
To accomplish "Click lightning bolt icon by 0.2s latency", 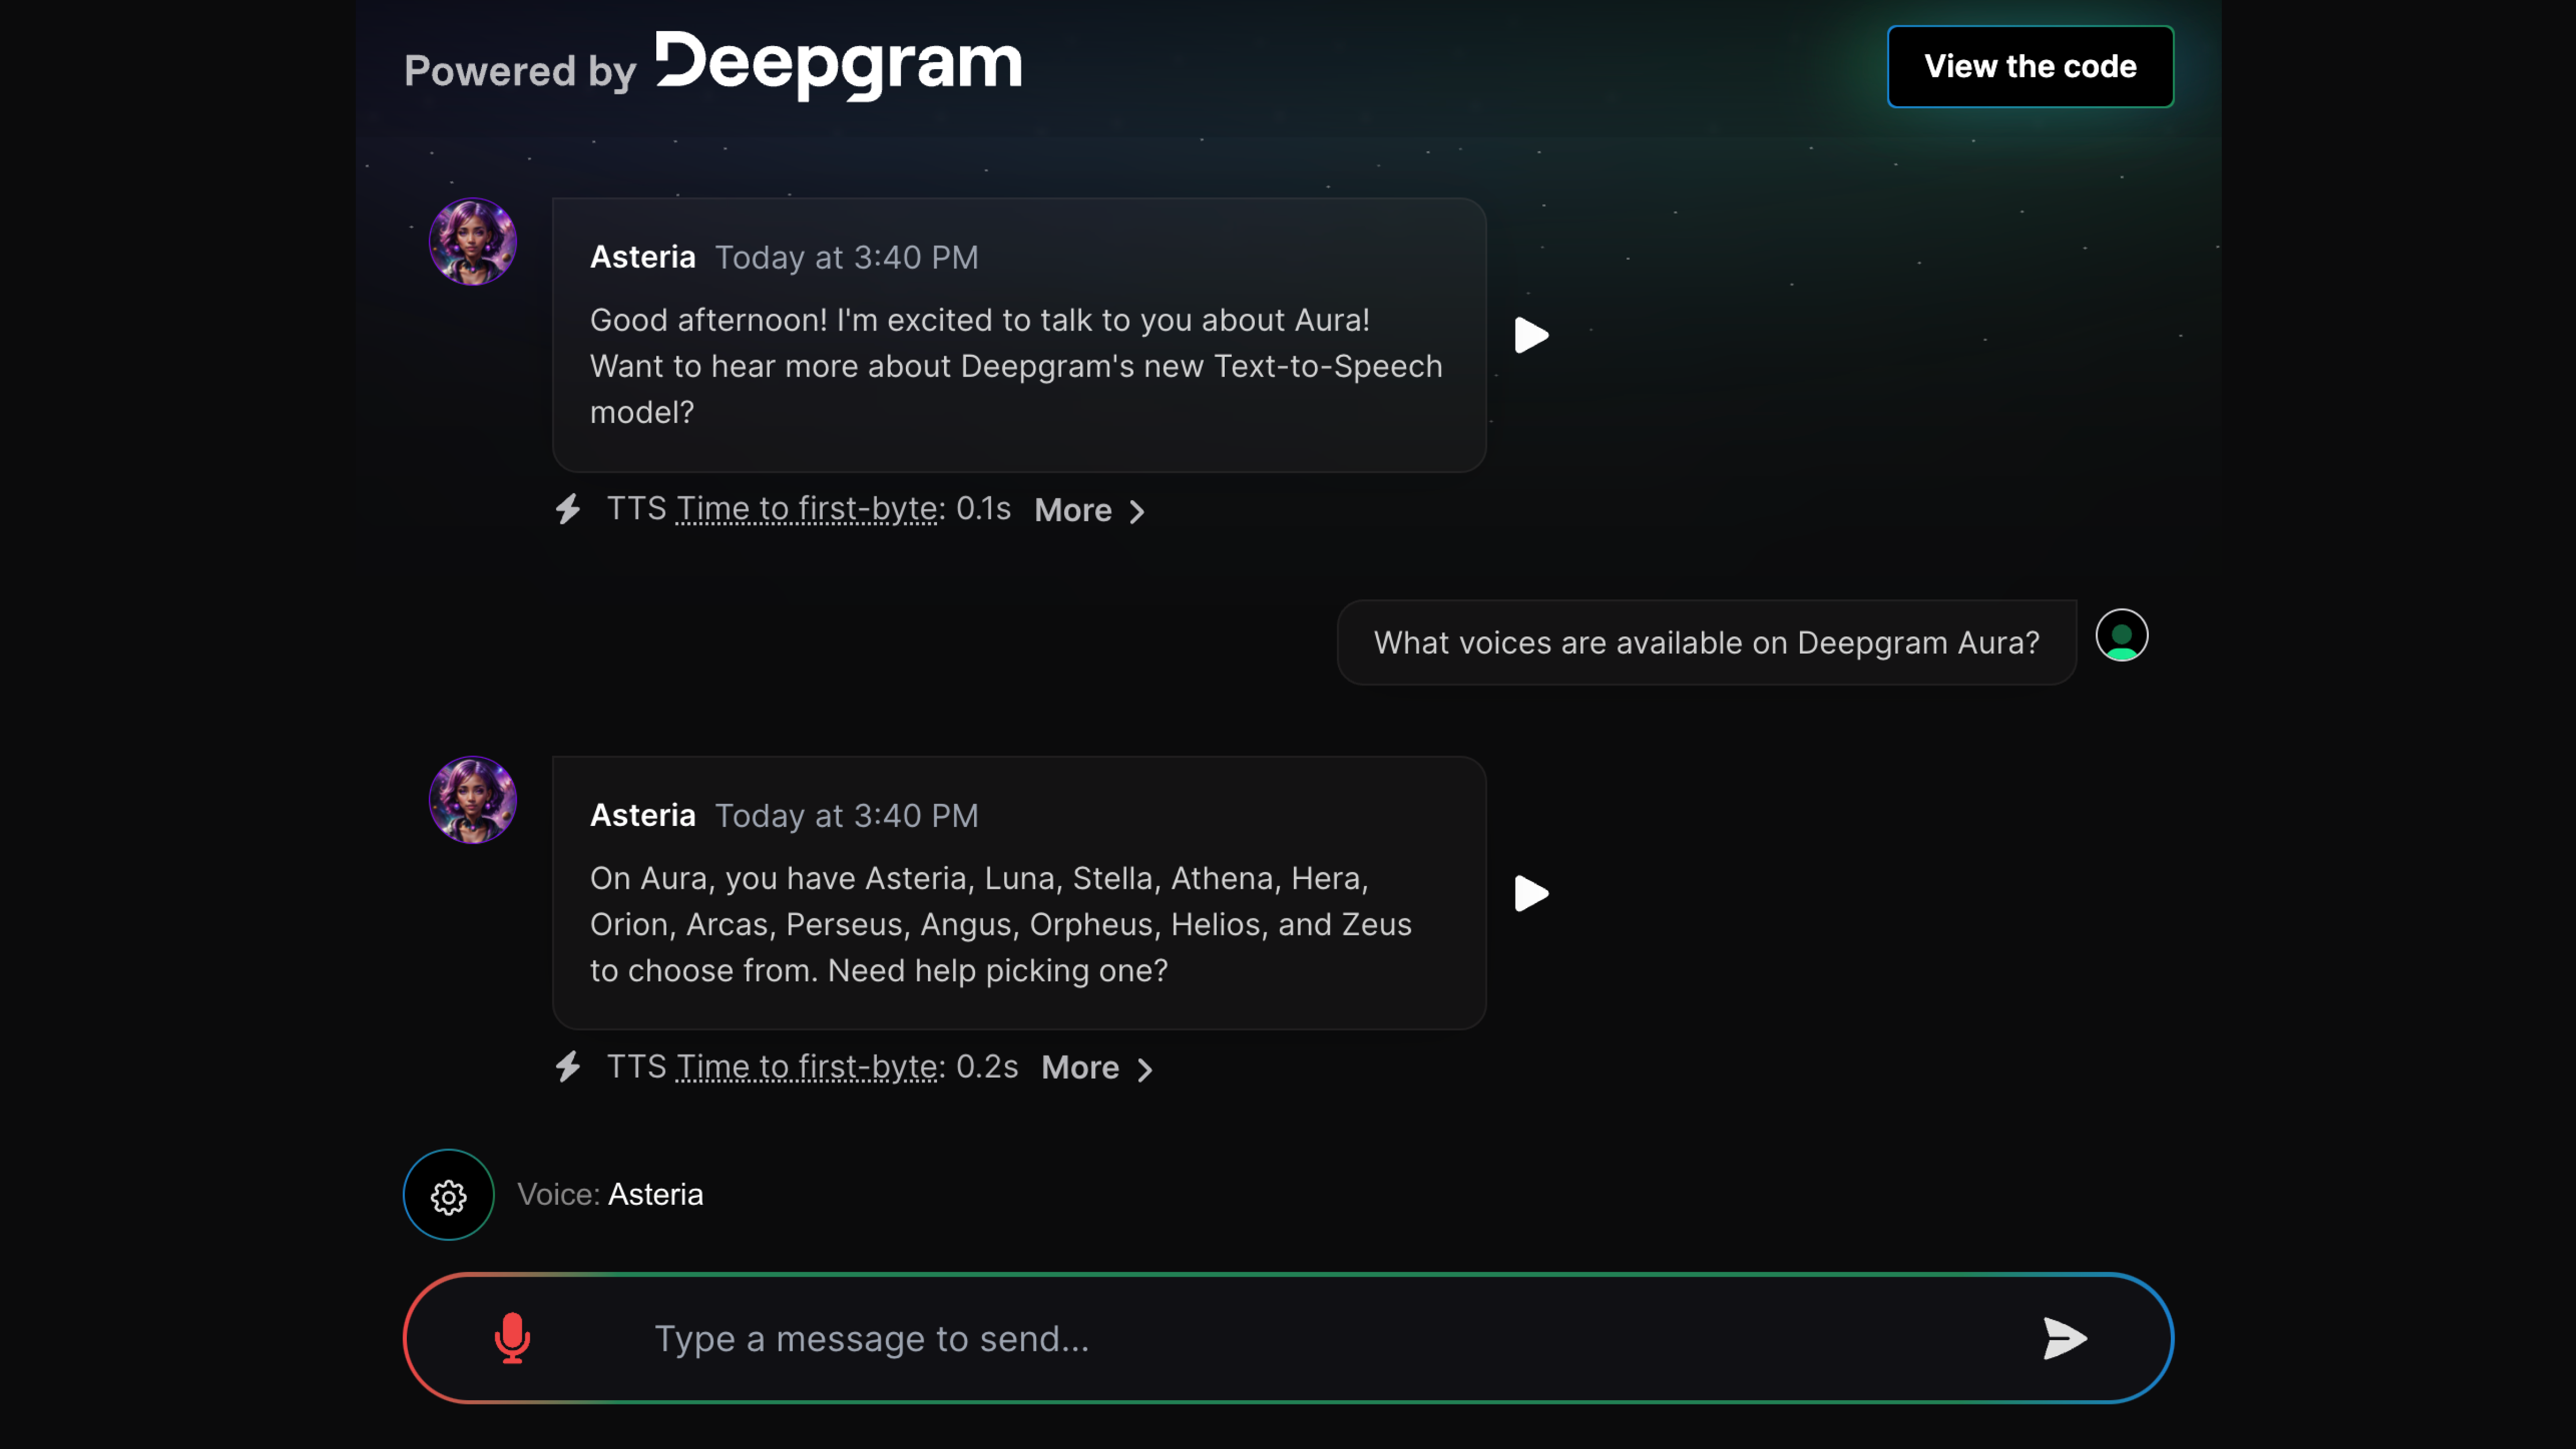I will [x=568, y=1067].
